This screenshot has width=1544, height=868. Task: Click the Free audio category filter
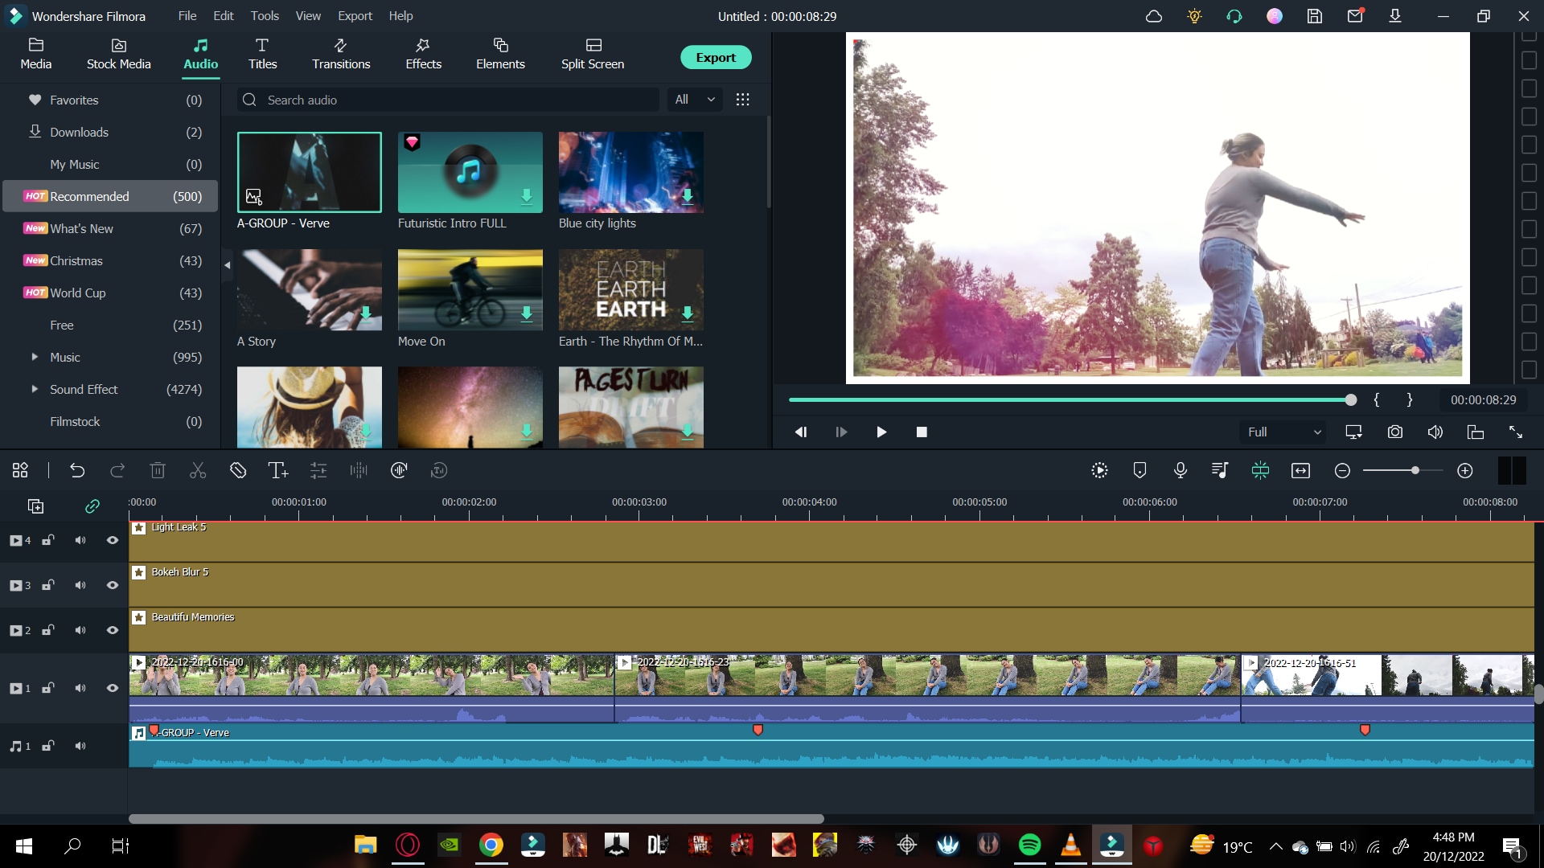point(60,325)
